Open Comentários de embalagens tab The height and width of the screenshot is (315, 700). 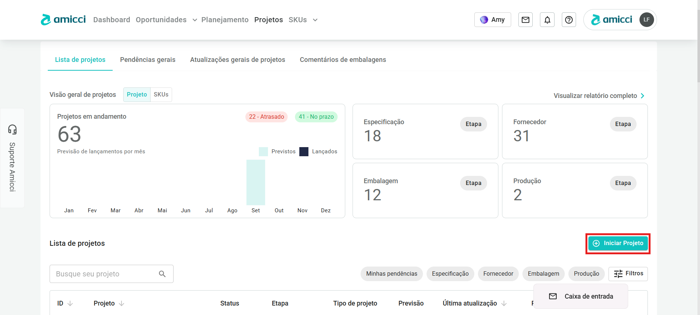(x=343, y=60)
